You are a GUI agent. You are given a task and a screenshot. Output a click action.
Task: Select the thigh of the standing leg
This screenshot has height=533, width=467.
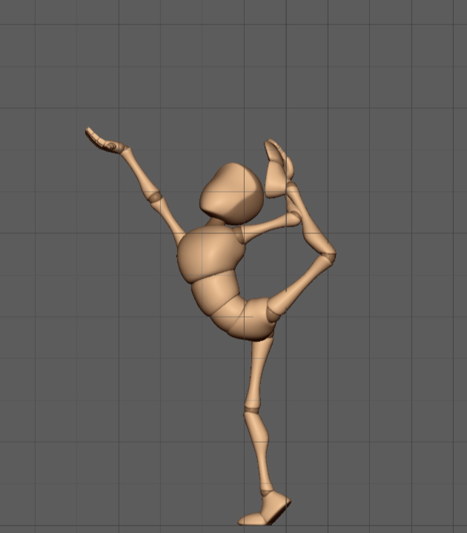click(259, 372)
